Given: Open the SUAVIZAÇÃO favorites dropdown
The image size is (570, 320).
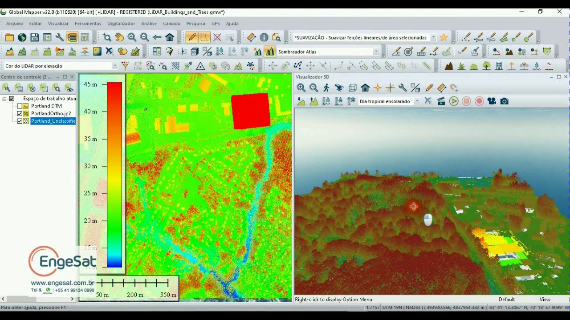Looking at the screenshot, I should tap(433, 38).
